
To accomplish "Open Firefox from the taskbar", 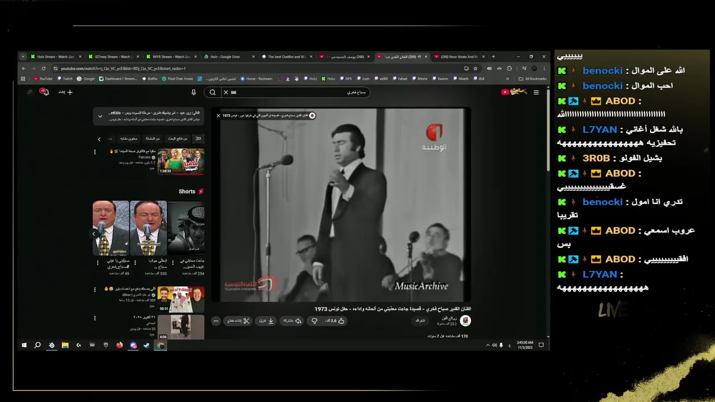I will point(119,346).
